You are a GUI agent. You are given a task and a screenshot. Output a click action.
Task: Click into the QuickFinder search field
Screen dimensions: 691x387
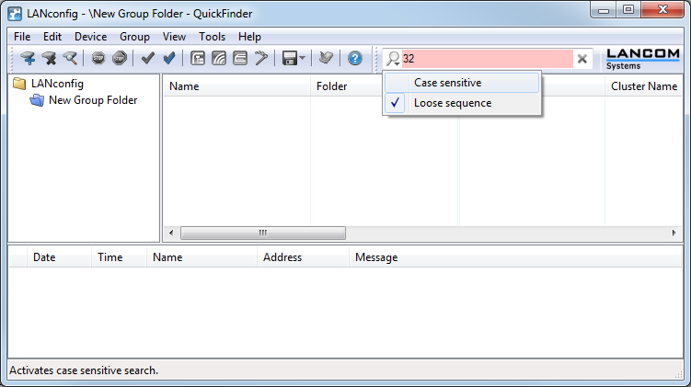(x=488, y=59)
